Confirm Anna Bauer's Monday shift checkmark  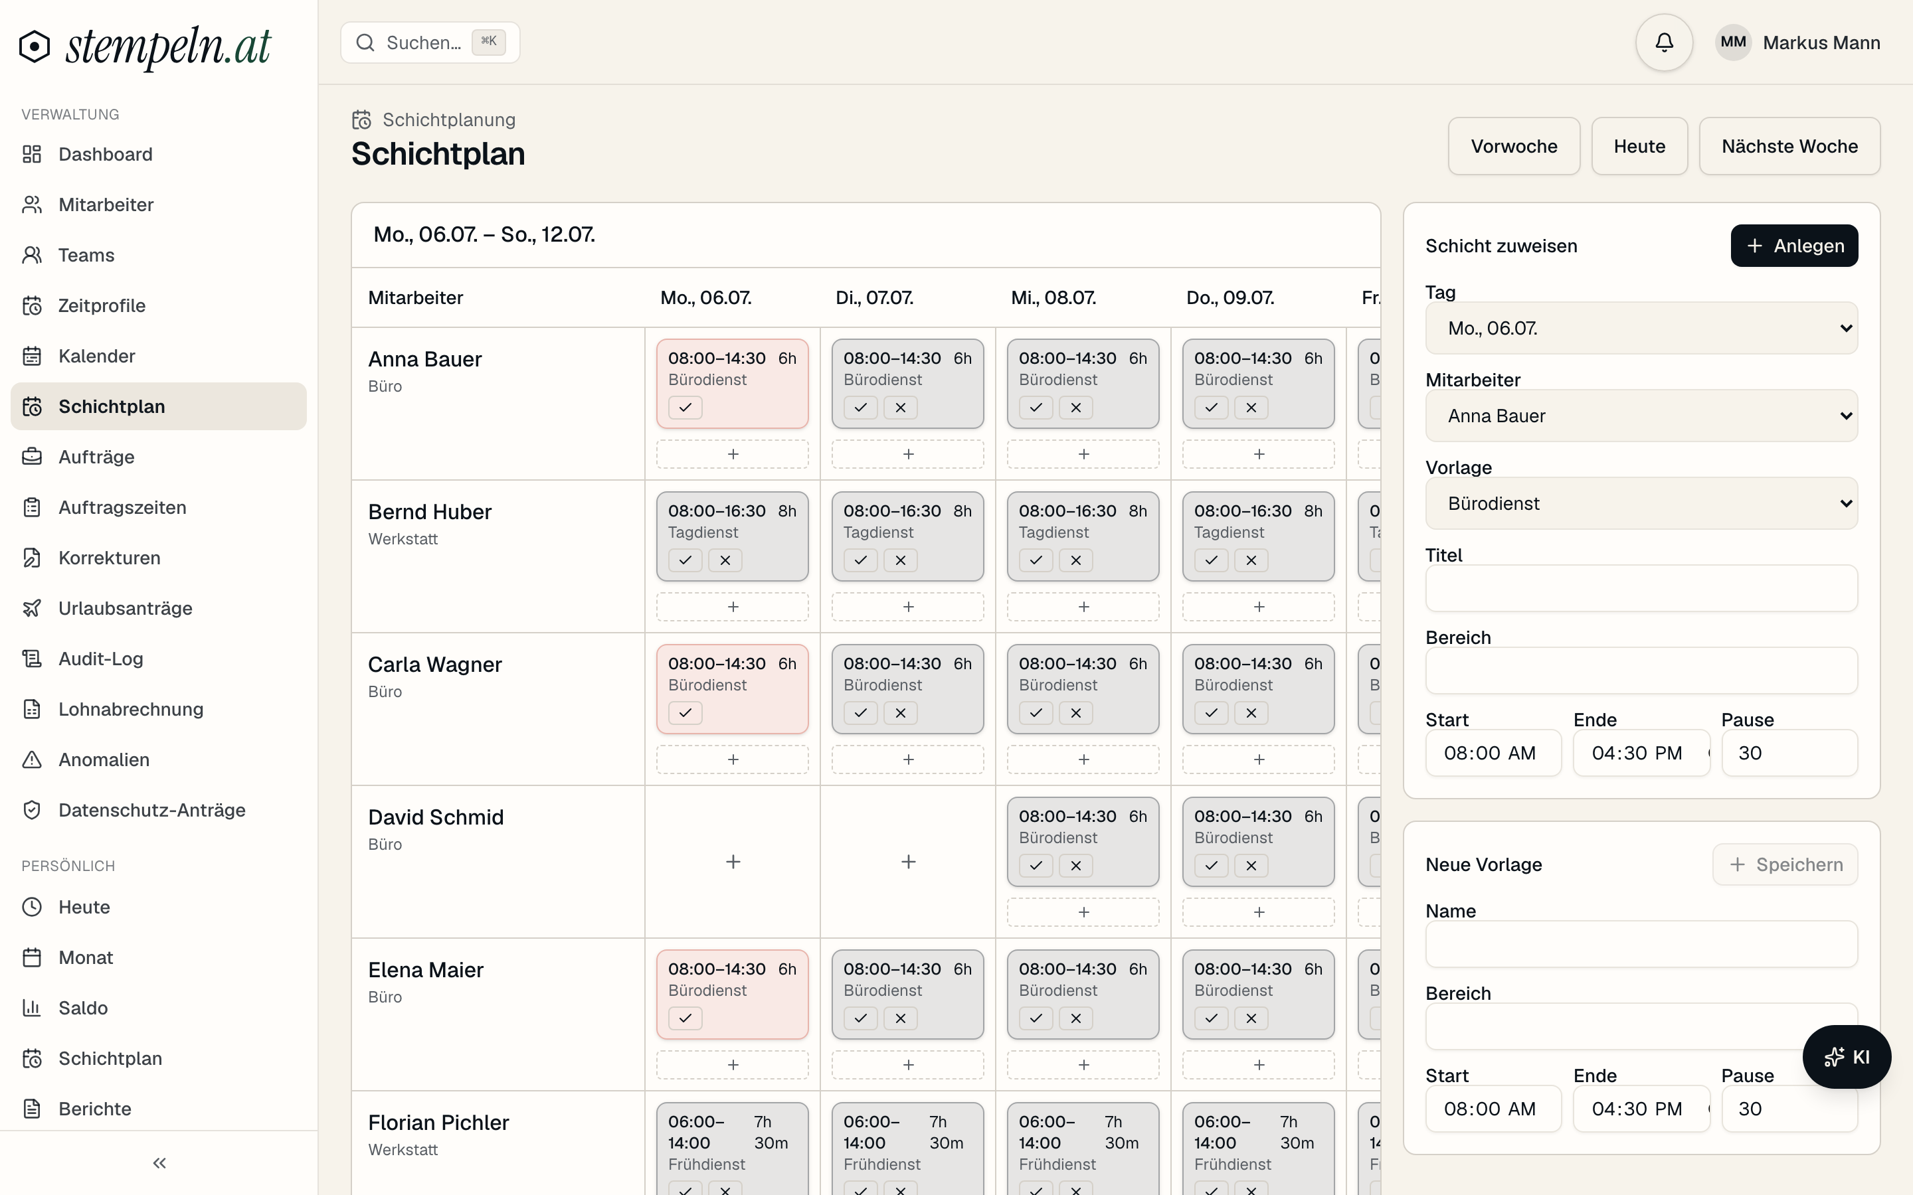tap(685, 408)
